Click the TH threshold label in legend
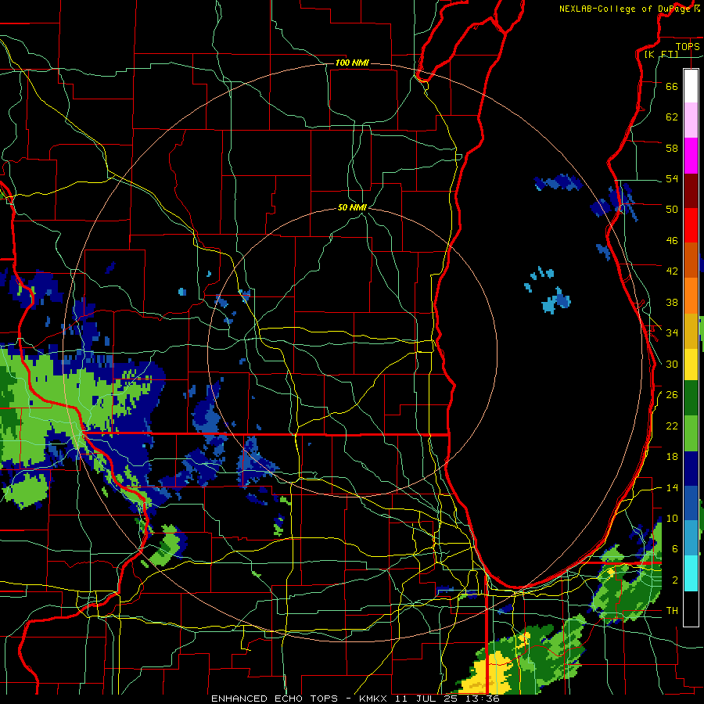The height and width of the screenshot is (704, 704). (672, 611)
